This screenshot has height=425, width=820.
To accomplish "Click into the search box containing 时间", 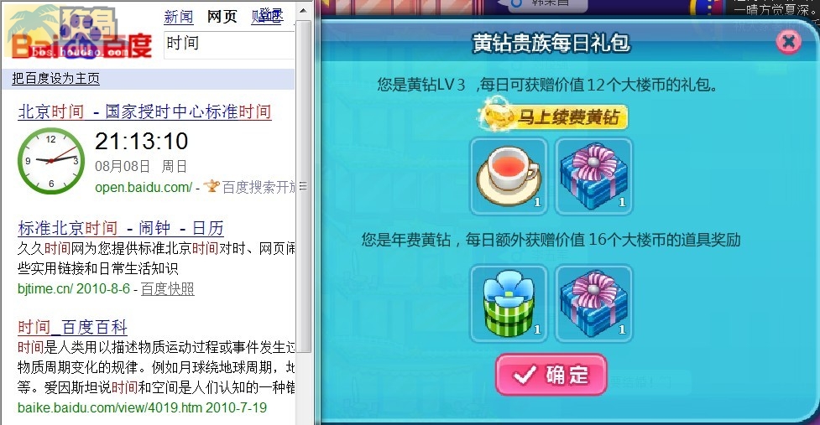I will click(x=230, y=44).
